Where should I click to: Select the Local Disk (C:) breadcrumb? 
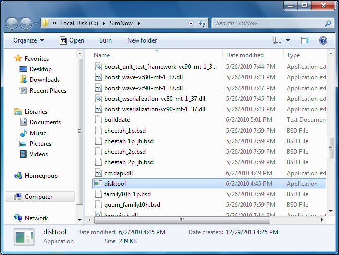point(79,23)
